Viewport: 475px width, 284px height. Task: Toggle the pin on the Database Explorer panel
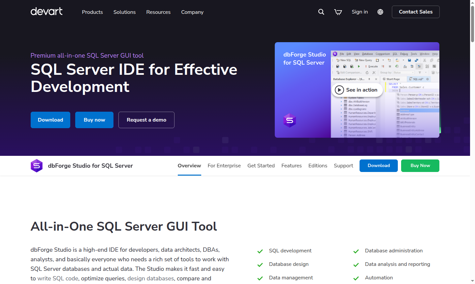click(369, 79)
